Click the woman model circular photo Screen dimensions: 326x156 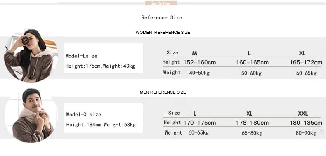coord(31,56)
